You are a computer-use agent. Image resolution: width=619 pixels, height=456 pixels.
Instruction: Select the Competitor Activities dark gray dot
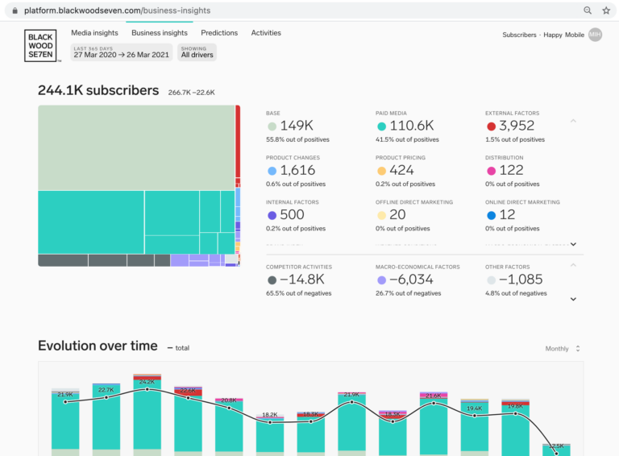coord(272,280)
